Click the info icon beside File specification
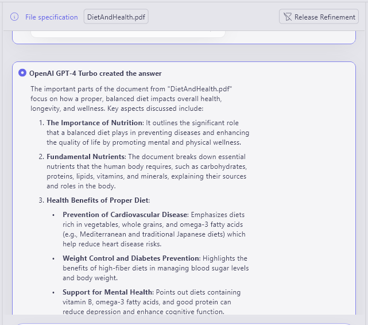Viewport: 368px width, 325px height. tap(14, 17)
